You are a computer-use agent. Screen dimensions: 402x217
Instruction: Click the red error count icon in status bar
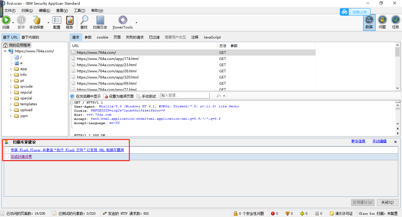pos(273,213)
